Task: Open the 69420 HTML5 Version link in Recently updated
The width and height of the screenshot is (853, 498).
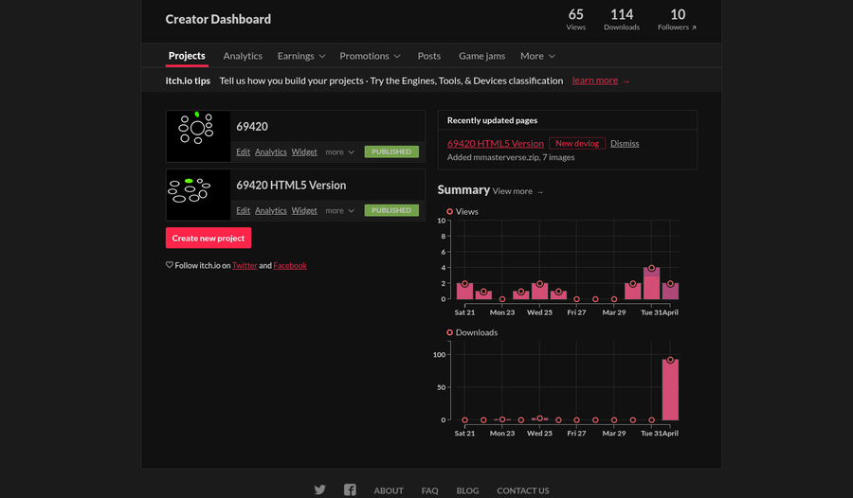Action: pyautogui.click(x=495, y=144)
